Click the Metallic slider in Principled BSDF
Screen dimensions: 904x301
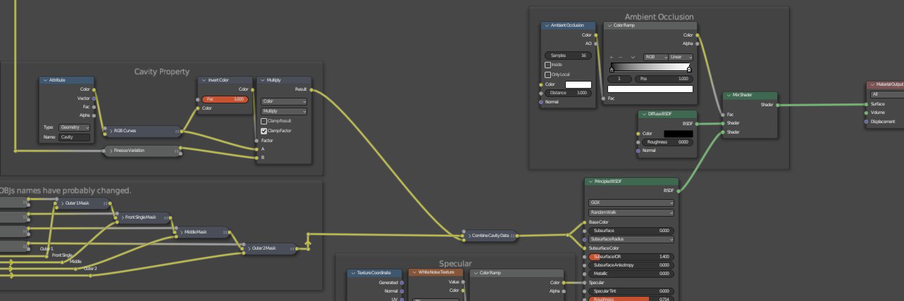tap(631, 274)
